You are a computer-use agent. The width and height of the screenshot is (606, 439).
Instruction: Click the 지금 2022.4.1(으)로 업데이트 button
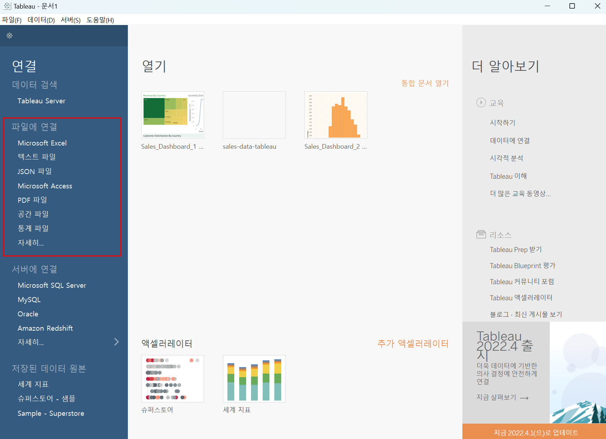(534, 431)
